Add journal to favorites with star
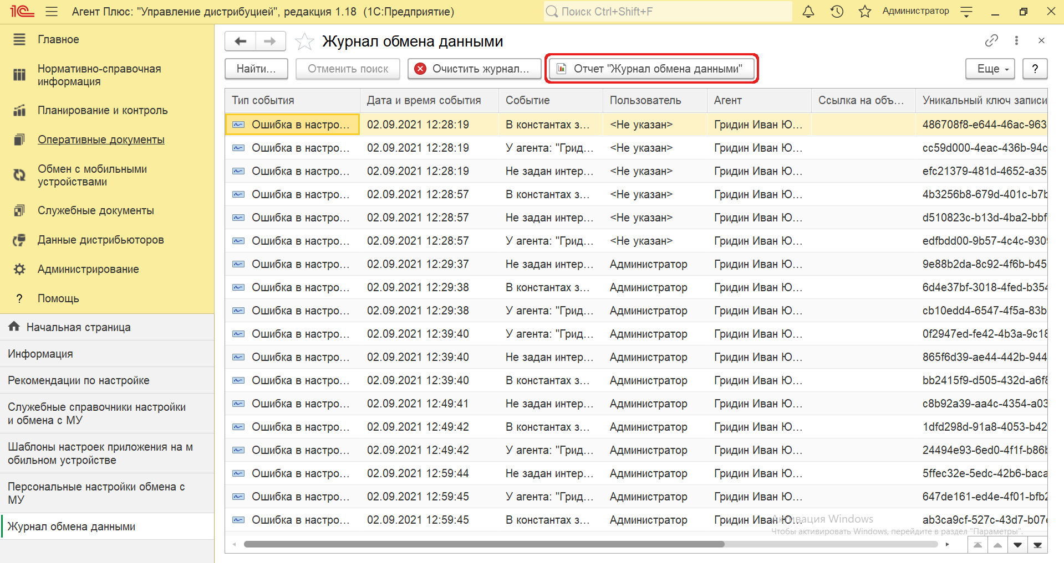 pyautogui.click(x=304, y=42)
